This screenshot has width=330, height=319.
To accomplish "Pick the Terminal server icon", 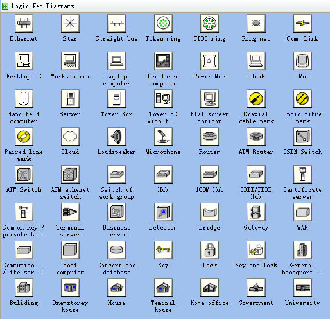I will pyautogui.click(x=70, y=212).
